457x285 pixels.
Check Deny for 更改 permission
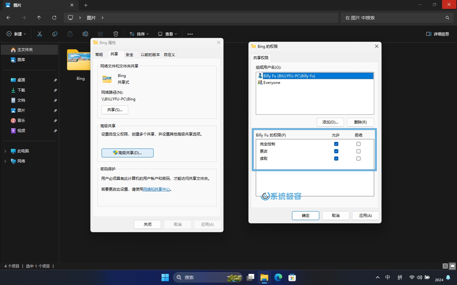coord(358,151)
